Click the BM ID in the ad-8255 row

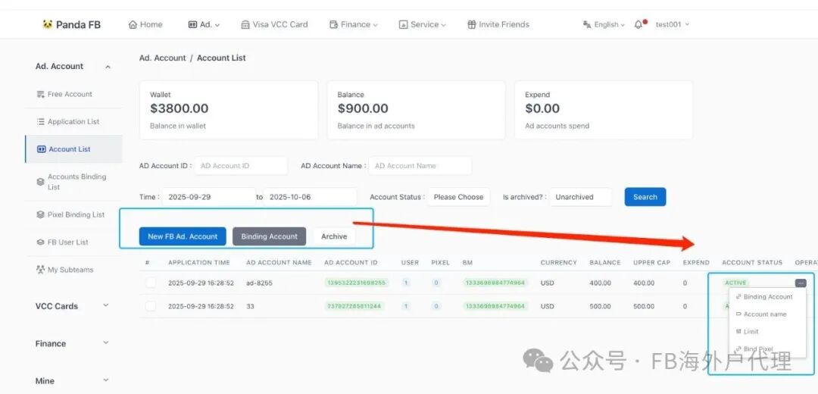pyautogui.click(x=495, y=283)
